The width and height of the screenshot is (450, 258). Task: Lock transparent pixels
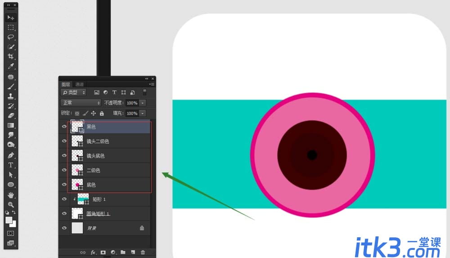pos(77,113)
